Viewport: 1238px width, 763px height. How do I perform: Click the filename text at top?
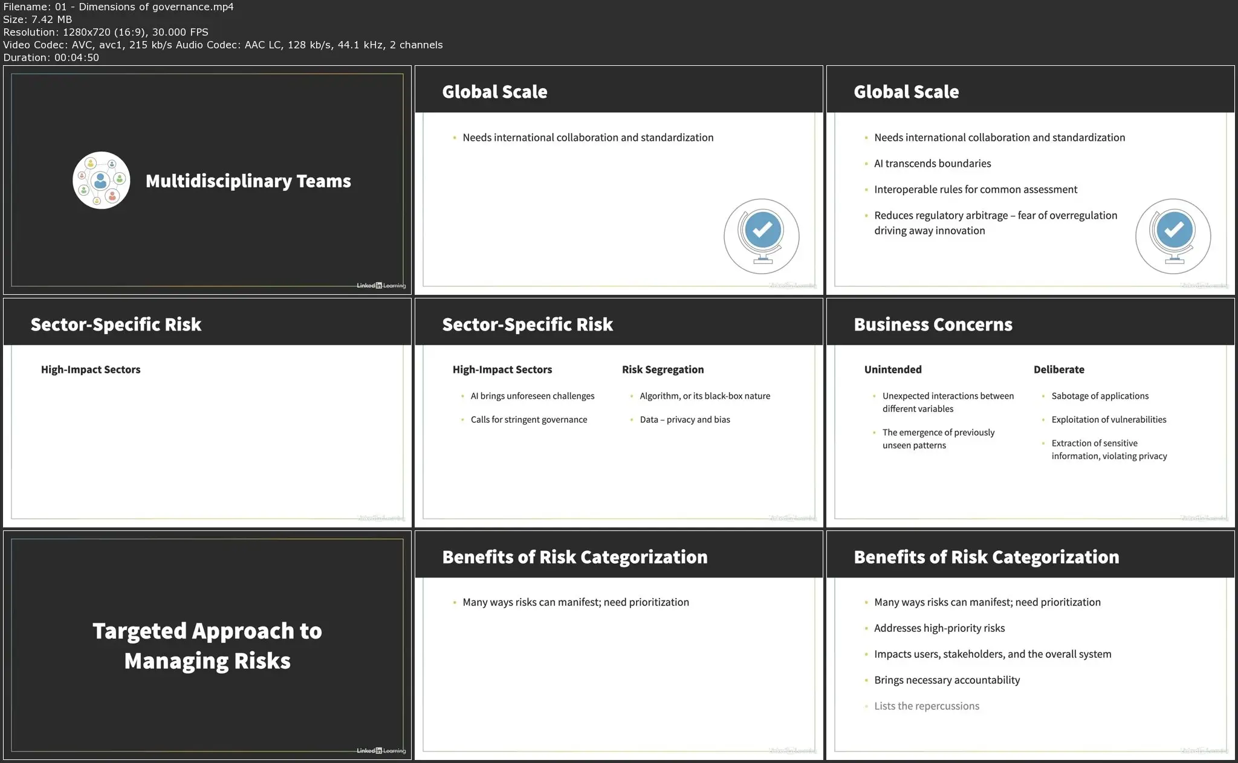click(118, 7)
